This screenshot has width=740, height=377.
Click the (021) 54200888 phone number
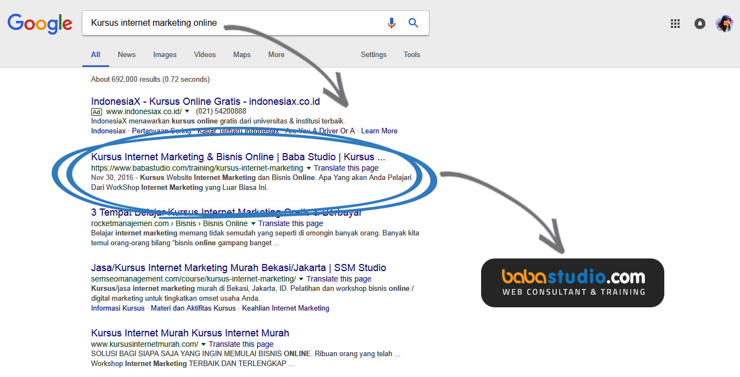pyautogui.click(x=221, y=111)
